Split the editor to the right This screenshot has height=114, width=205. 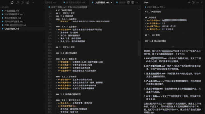(x=133, y=2)
